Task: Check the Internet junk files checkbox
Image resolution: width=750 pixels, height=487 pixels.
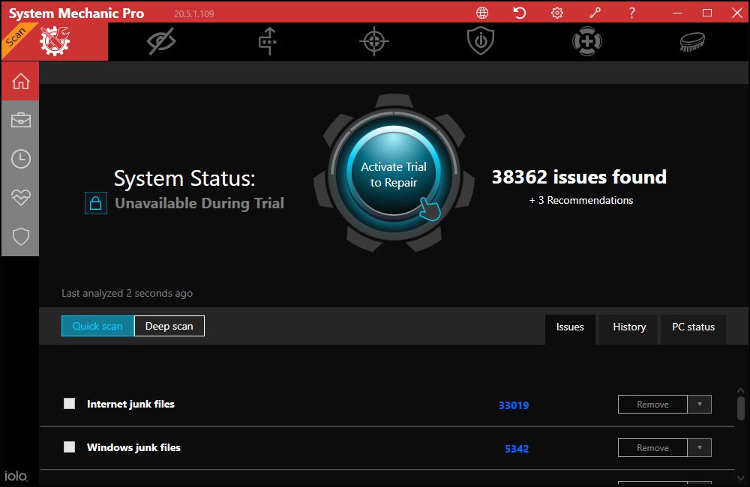Action: (x=69, y=404)
